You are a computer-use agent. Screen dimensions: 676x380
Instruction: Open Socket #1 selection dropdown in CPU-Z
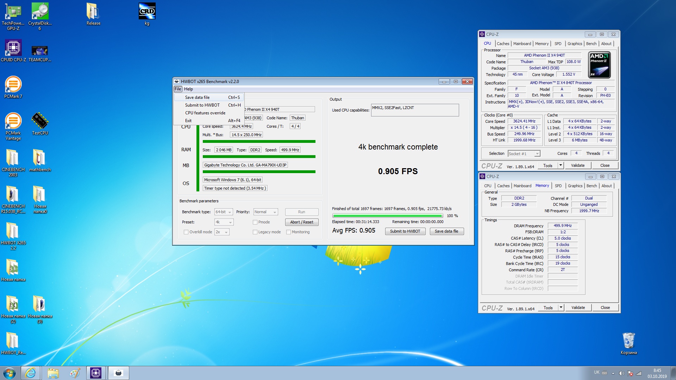(x=524, y=154)
